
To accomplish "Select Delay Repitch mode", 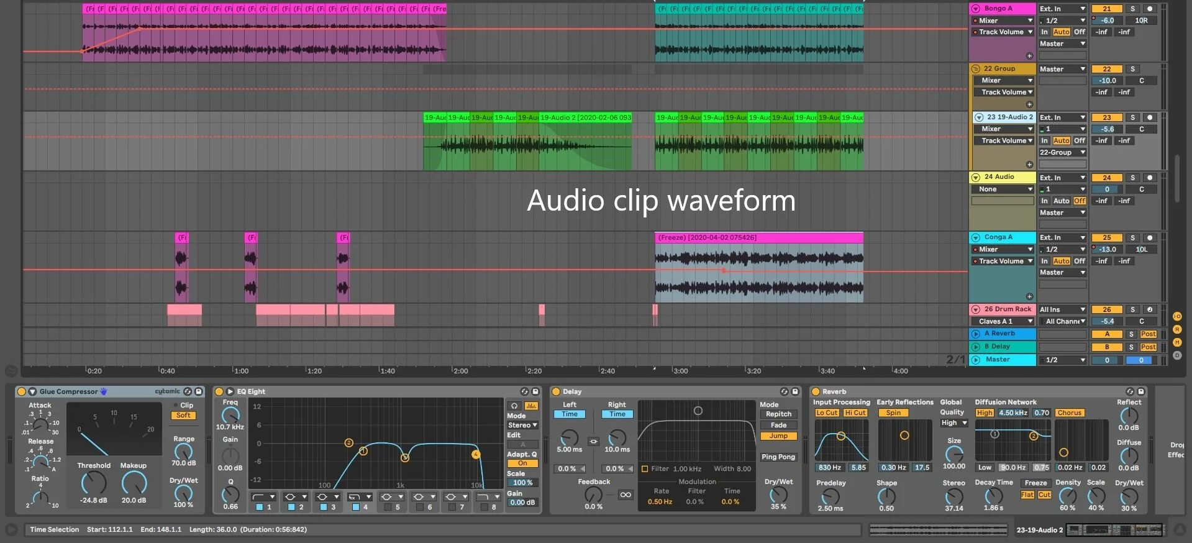I will coord(779,414).
